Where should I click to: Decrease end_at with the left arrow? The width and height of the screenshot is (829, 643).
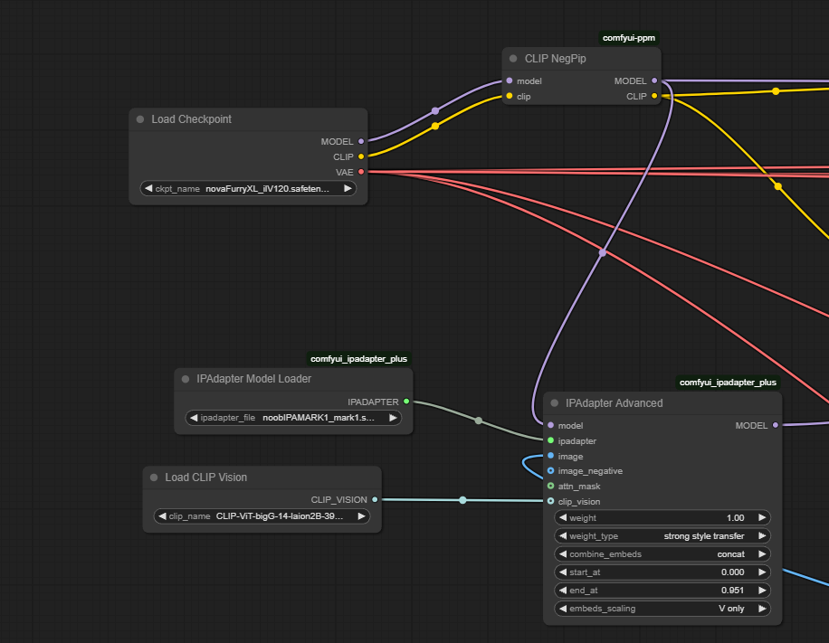coord(563,591)
